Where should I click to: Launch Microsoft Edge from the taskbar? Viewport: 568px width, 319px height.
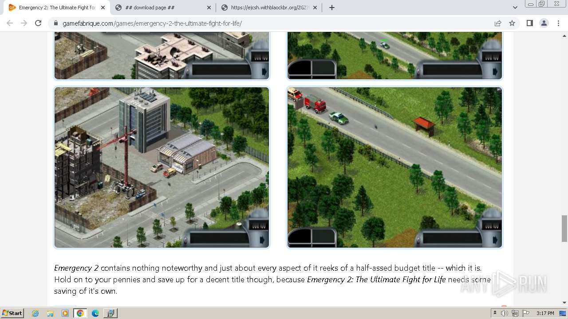[95, 313]
